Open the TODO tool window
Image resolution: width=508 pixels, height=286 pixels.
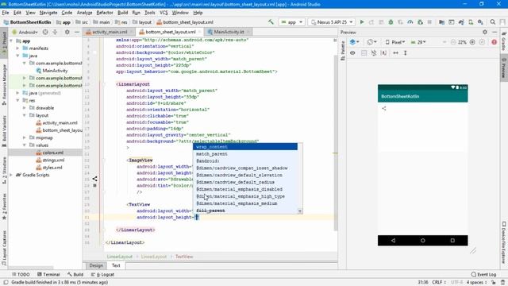(21, 275)
